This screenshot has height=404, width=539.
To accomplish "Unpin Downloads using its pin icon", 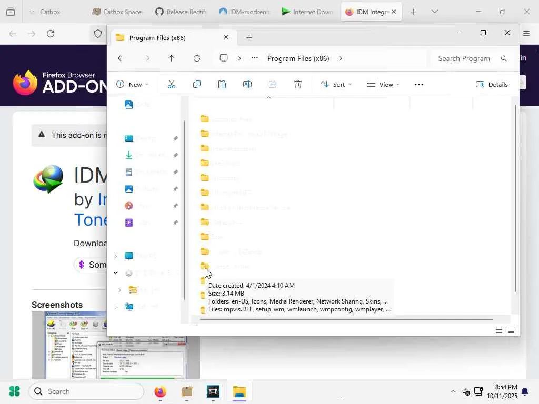I will click(x=175, y=155).
